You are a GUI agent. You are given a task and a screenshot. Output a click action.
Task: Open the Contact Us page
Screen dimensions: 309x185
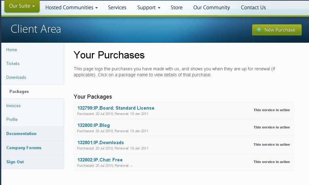pos(253,8)
